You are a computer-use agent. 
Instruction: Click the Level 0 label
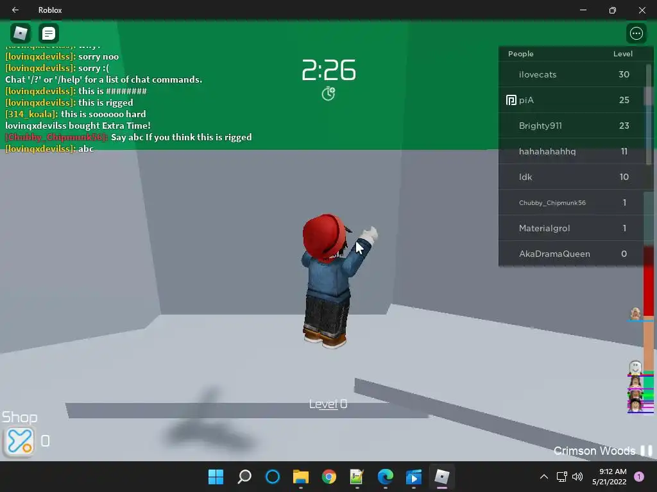[328, 404]
